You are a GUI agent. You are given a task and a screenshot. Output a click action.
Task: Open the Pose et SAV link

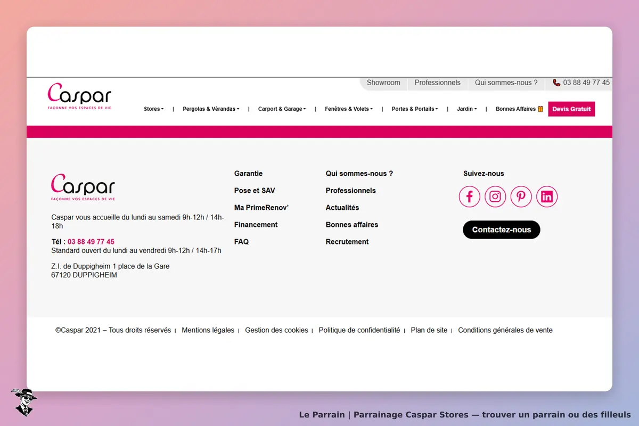[255, 191]
